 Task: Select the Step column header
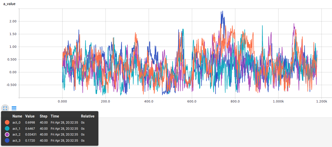point(43,116)
